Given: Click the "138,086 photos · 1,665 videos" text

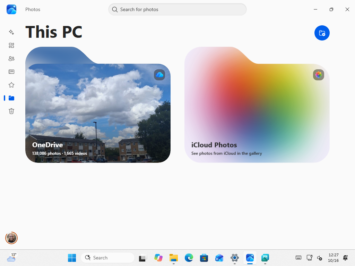Looking at the screenshot, I should coord(60,153).
